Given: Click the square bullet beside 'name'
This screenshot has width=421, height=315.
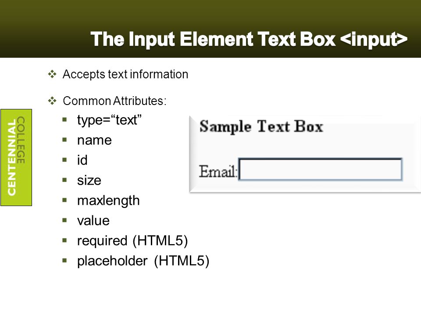Looking at the screenshot, I should pos(64,140).
